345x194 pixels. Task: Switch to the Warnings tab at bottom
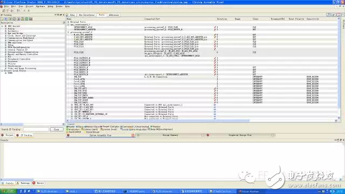tap(24, 183)
